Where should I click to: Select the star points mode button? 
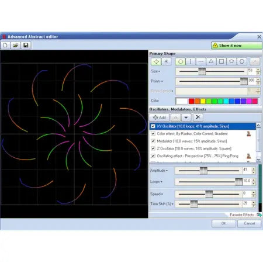coord(166,61)
